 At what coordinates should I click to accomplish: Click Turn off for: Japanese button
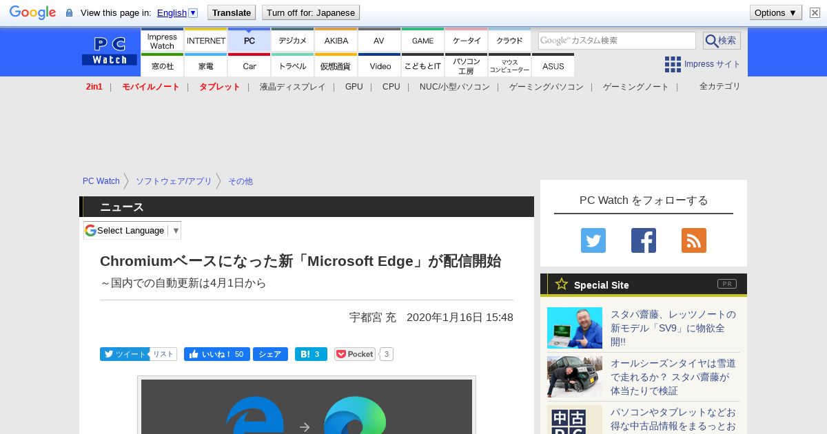pyautogui.click(x=310, y=12)
